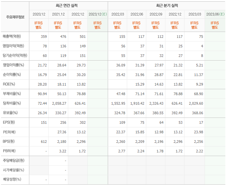Click the 2023.12(E) estimate column header
The height and width of the screenshot is (186, 227).
coord(98,14)
